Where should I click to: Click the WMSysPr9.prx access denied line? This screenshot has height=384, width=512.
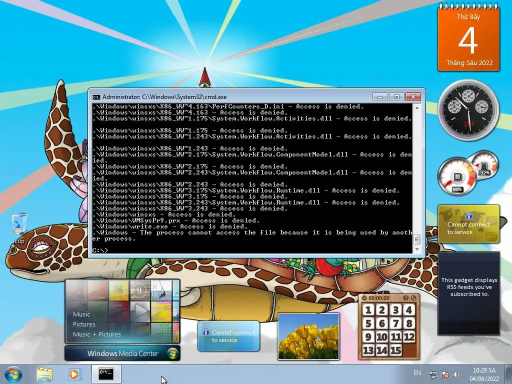pyautogui.click(x=176, y=220)
